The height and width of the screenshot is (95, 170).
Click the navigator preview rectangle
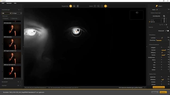(137, 13)
